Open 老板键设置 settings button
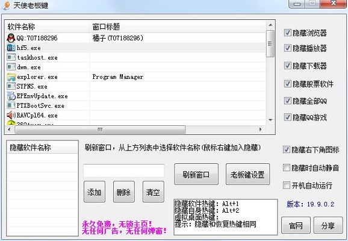Image resolution: width=348 pixels, height=241 pixels. pos(247,174)
